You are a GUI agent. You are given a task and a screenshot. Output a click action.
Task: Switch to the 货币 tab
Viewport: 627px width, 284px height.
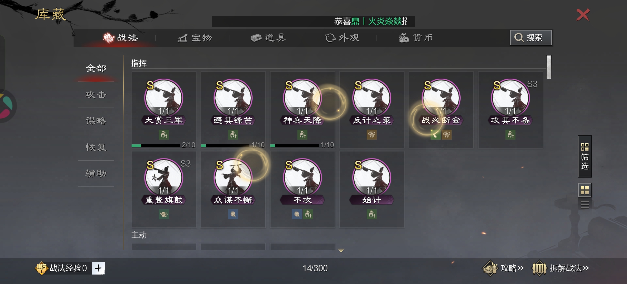coord(416,38)
